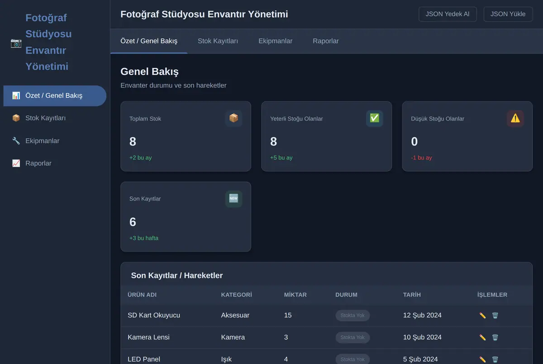Click the KATEGORİ column header
The image size is (543, 364).
(x=236, y=295)
